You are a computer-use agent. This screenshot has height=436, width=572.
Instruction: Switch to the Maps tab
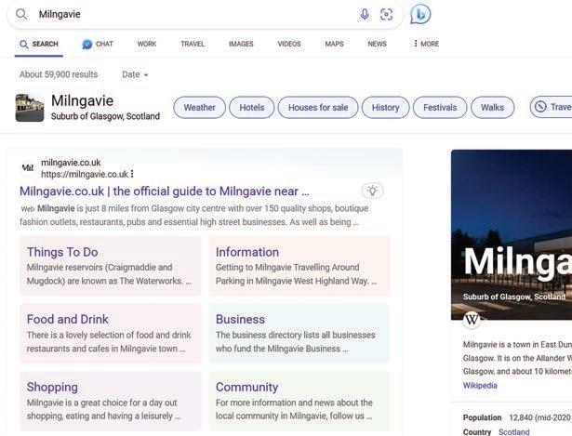click(x=334, y=44)
